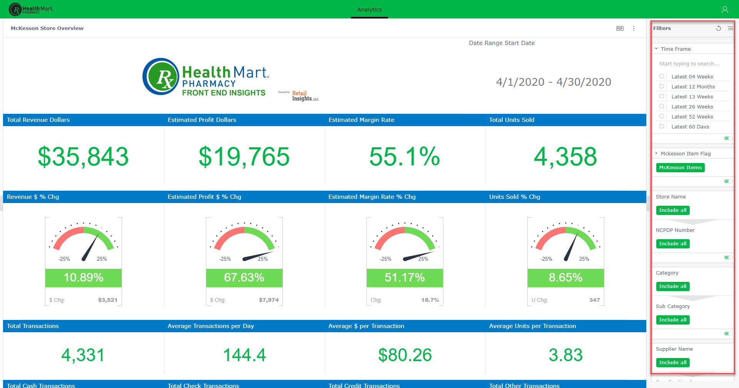The height and width of the screenshot is (388, 739).
Task: Toggle the switch below the Time Frame list
Action: [728, 138]
